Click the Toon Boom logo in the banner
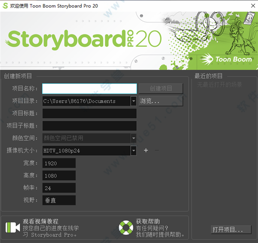Viewport: 258px width, 243px height. (226, 59)
